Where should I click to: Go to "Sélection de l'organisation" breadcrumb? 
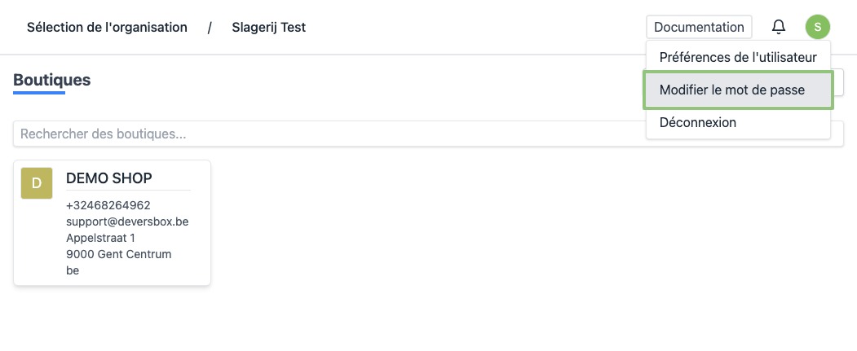pos(107,27)
